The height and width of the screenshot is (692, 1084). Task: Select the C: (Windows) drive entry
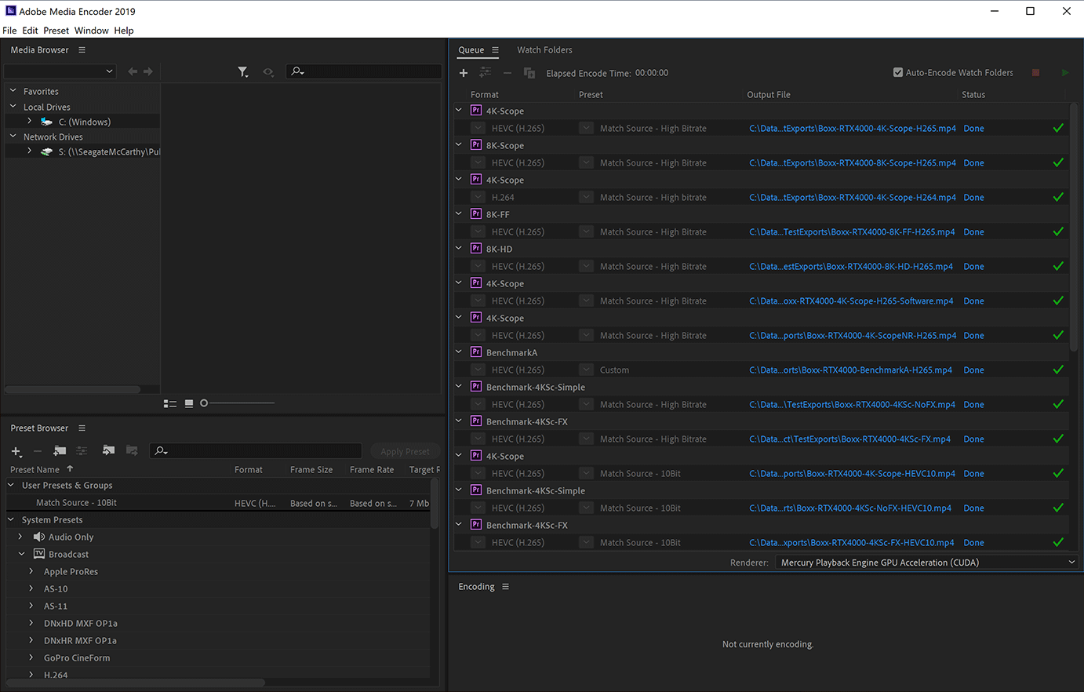[x=84, y=122]
